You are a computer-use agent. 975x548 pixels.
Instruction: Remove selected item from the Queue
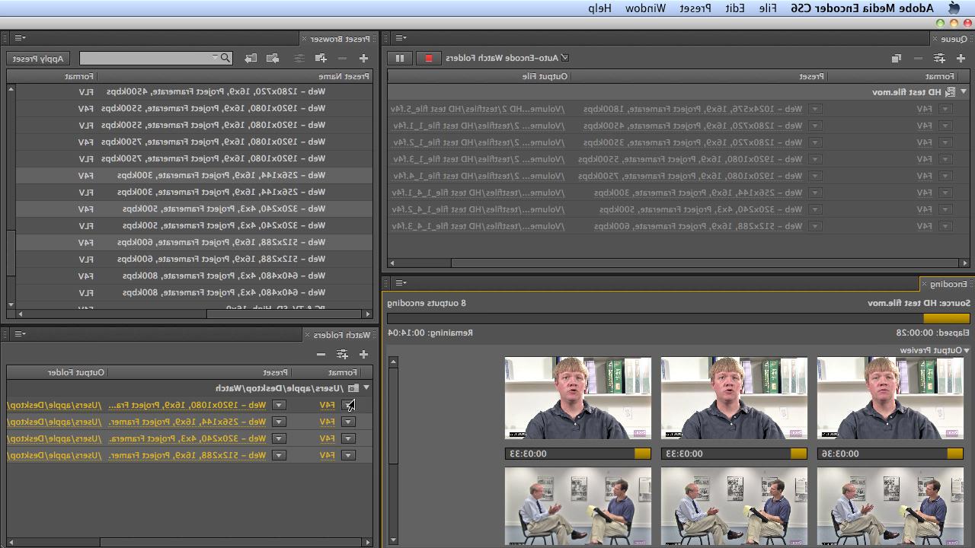918,58
